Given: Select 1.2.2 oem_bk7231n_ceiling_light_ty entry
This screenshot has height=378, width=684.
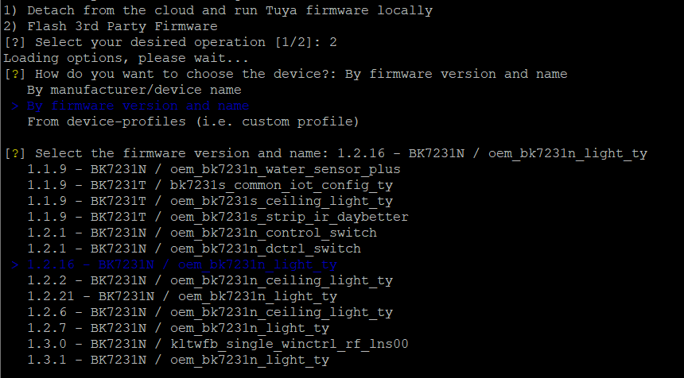Looking at the screenshot, I should [x=210, y=280].
